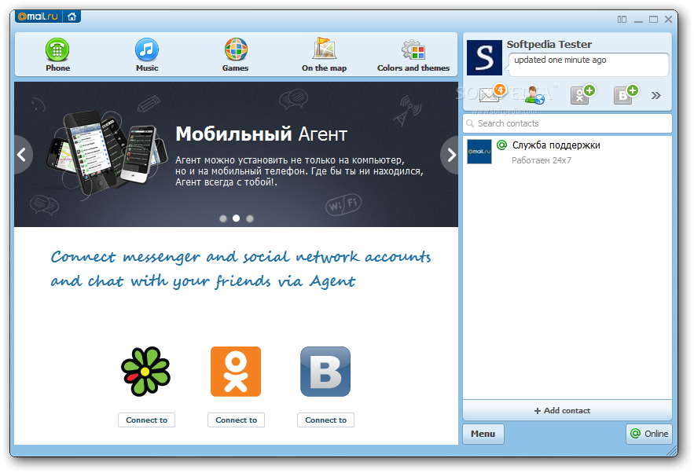
Task: Open the Phone feature icon
Action: 57,49
